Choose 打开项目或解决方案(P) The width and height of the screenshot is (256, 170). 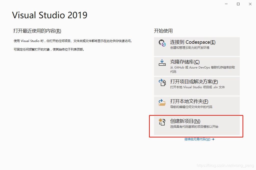point(197,86)
